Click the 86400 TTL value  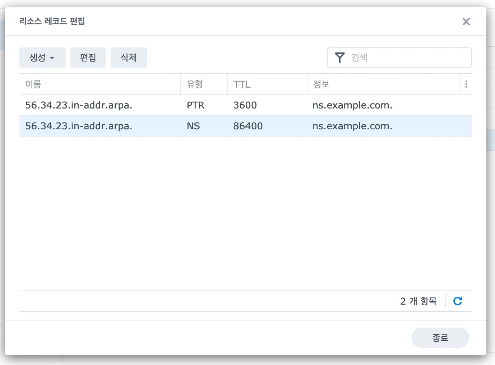(x=248, y=126)
